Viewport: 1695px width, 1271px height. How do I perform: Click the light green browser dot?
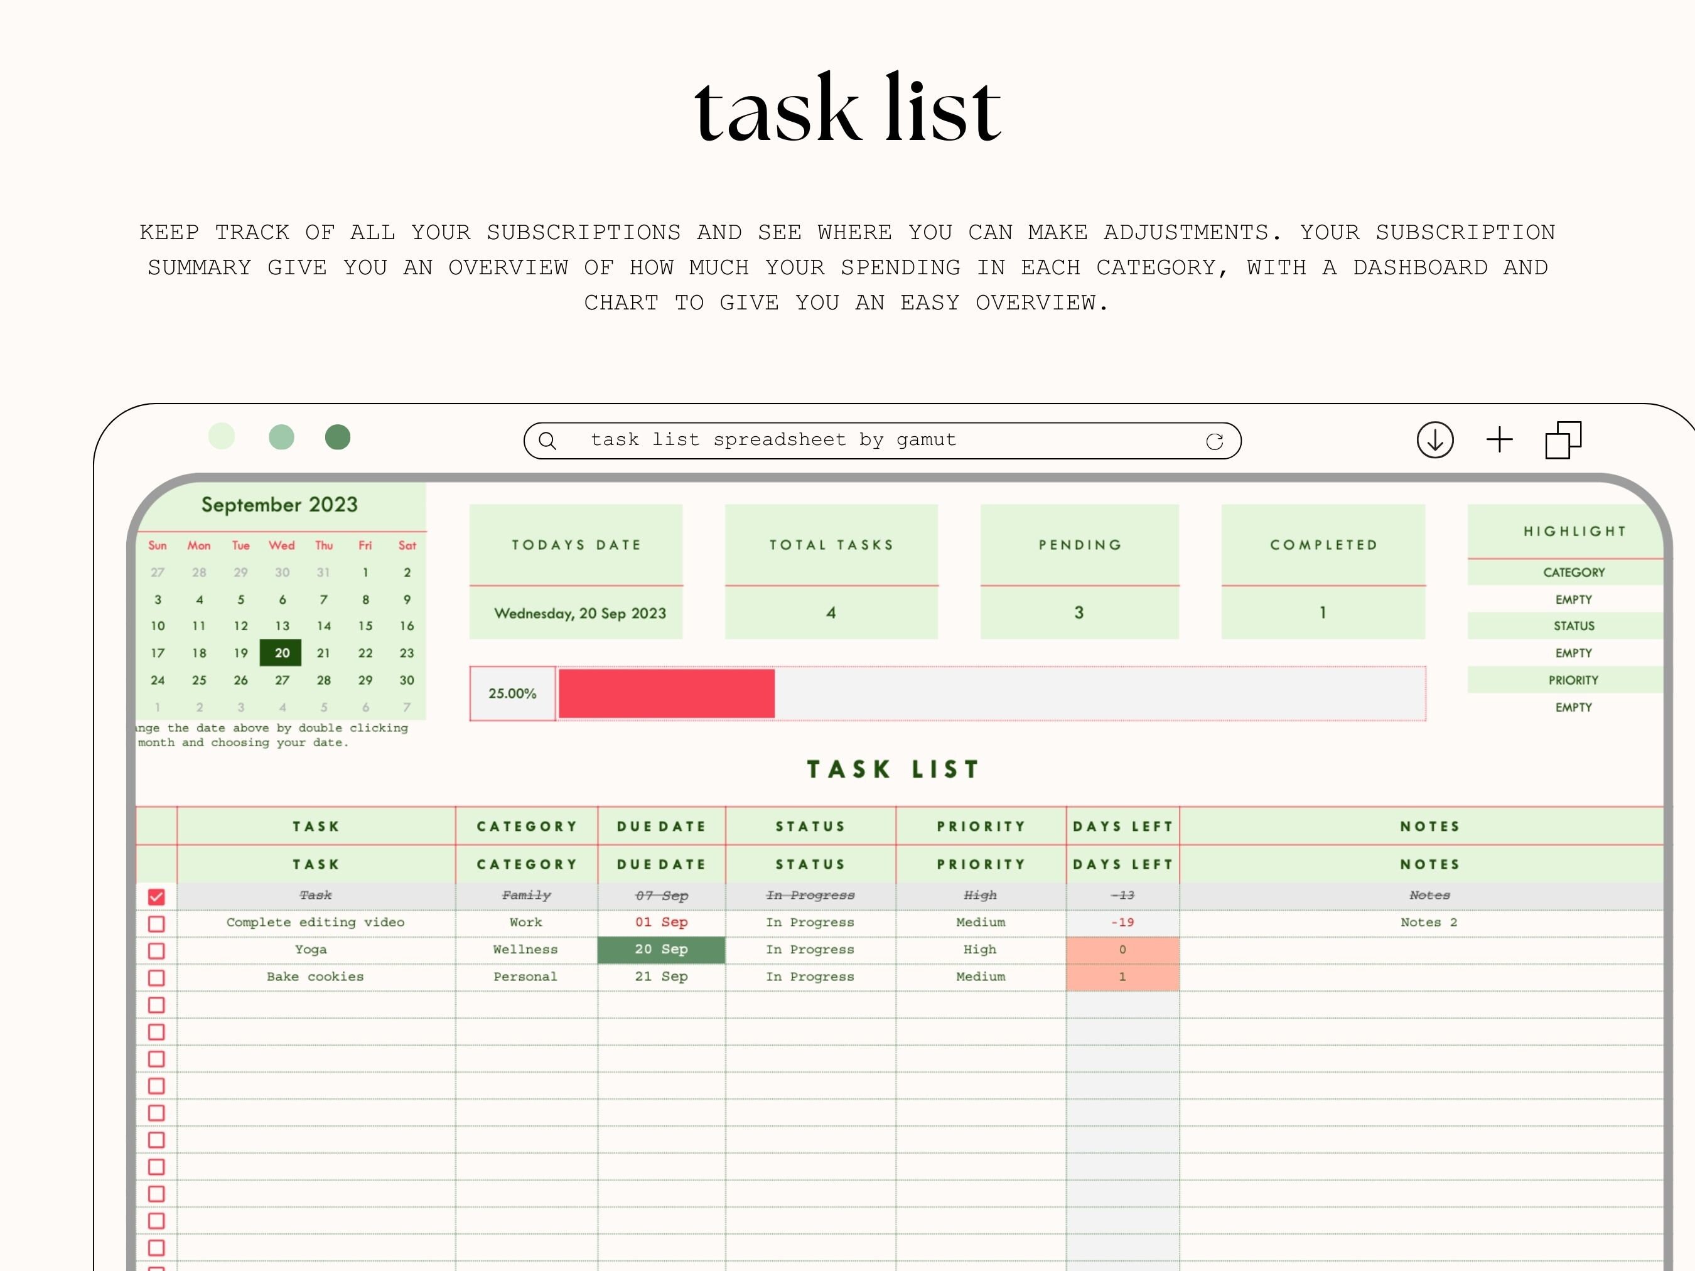point(223,437)
